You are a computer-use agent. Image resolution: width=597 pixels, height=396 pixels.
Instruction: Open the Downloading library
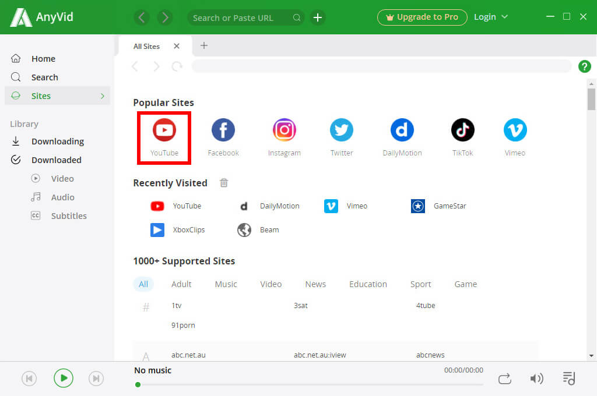pyautogui.click(x=58, y=141)
